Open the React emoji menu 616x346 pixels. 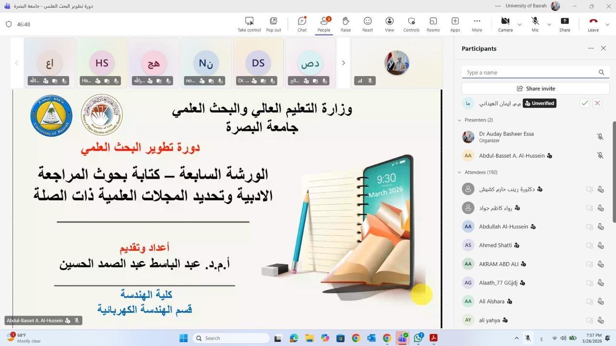pyautogui.click(x=368, y=24)
